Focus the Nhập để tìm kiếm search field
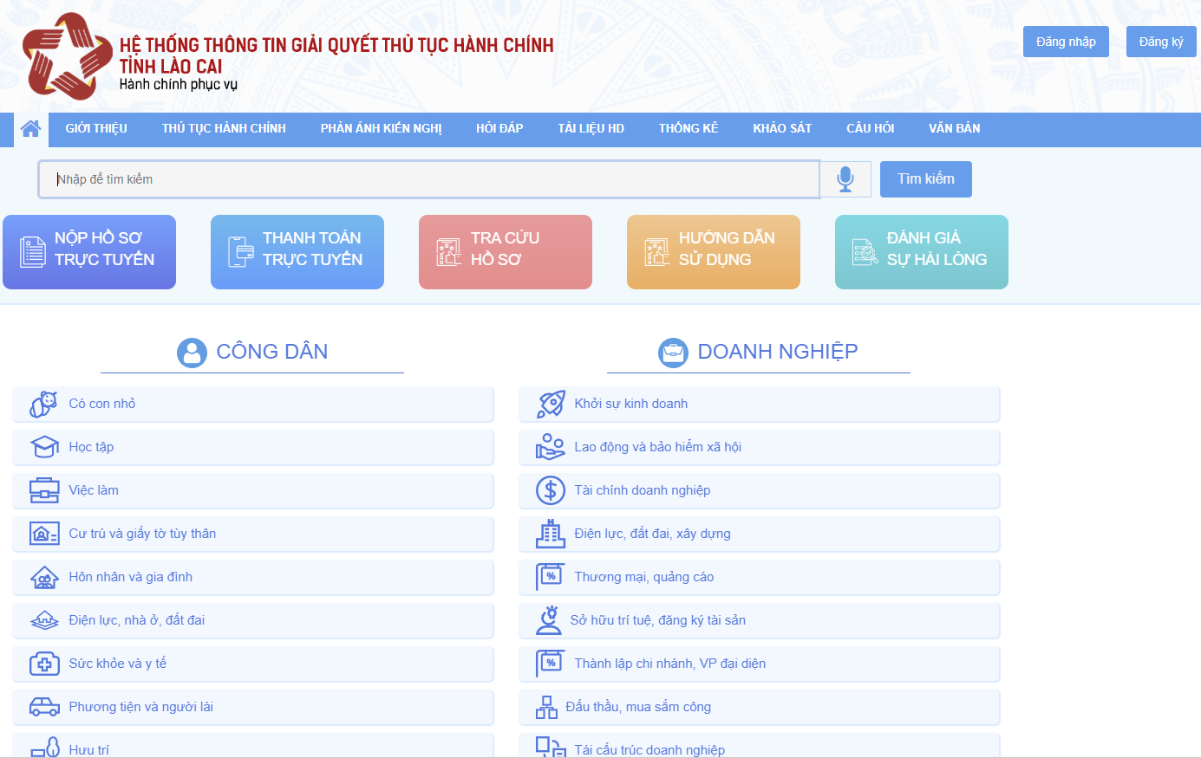This screenshot has height=758, width=1201. click(x=429, y=179)
